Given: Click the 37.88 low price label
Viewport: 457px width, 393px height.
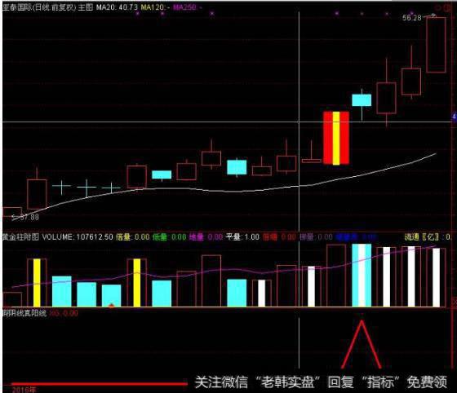Looking at the screenshot, I should coord(28,217).
